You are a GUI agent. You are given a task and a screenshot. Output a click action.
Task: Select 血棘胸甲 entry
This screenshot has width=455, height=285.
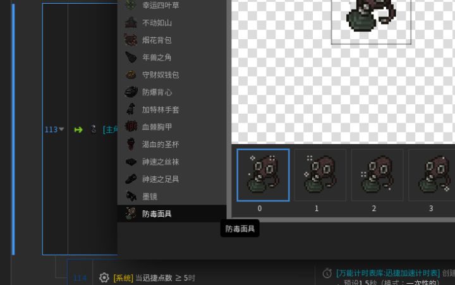[172, 127]
